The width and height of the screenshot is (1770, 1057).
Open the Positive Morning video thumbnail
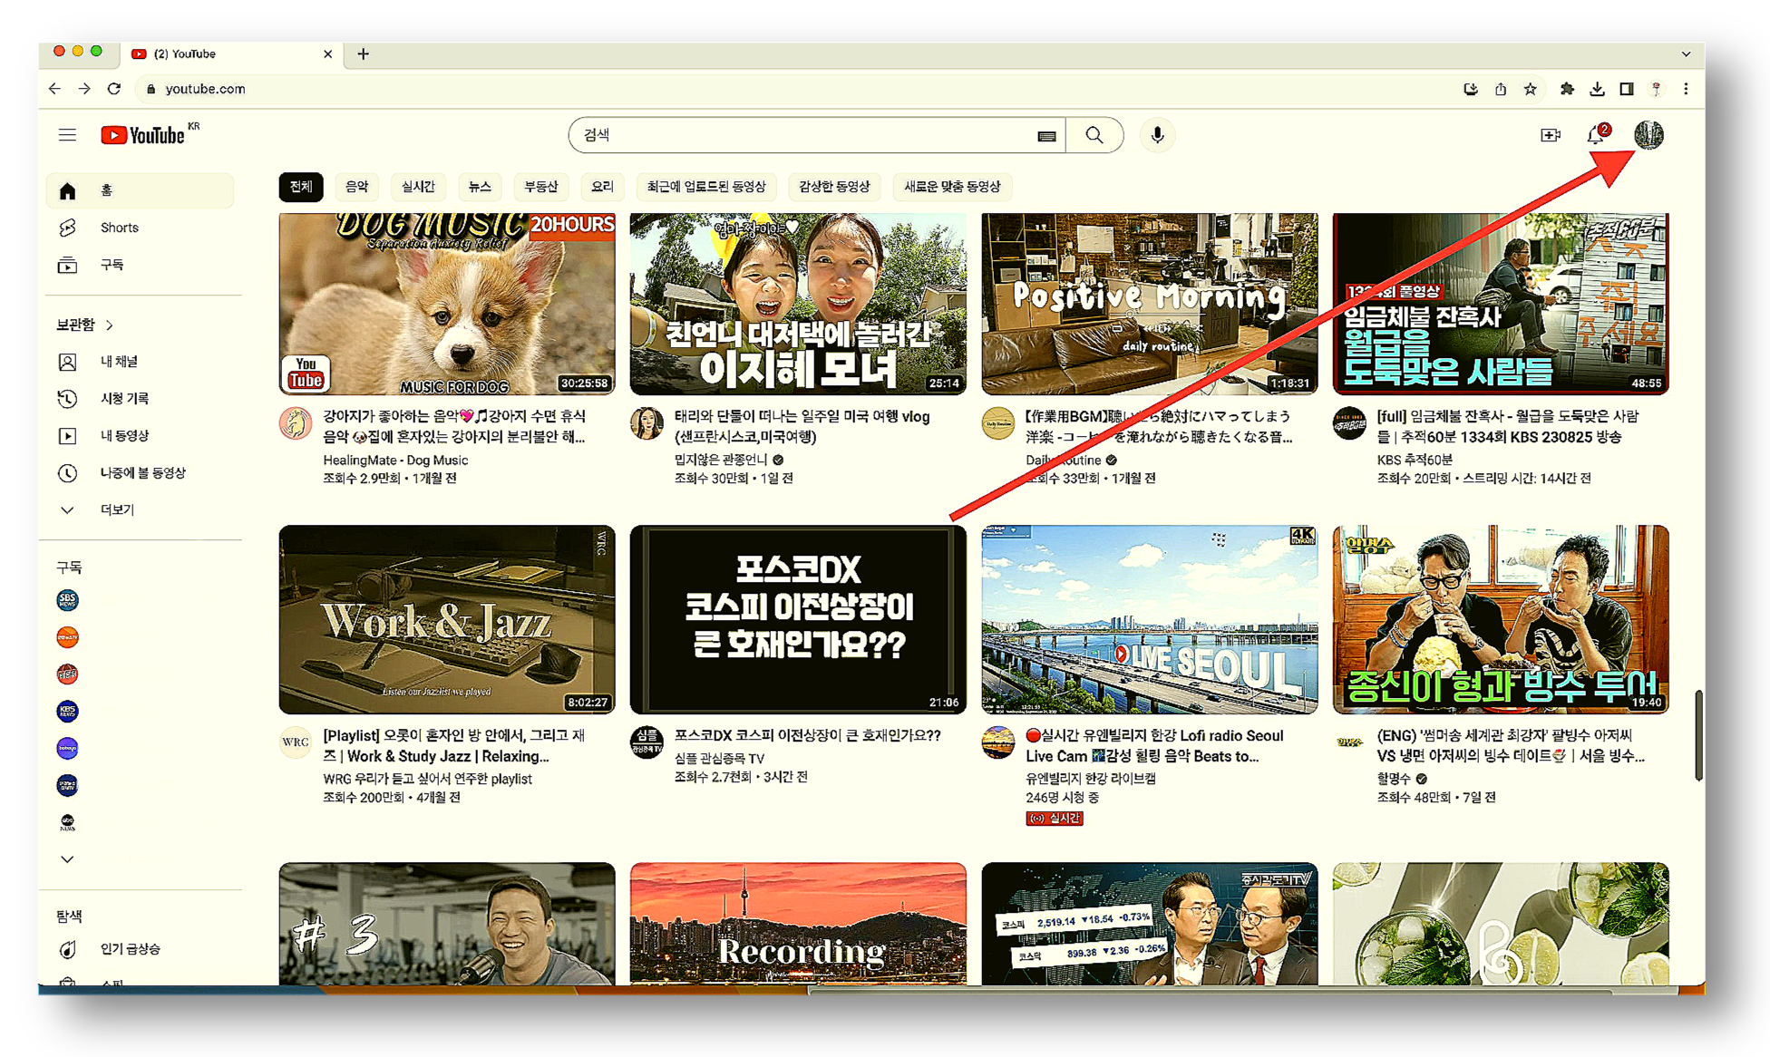point(1150,304)
